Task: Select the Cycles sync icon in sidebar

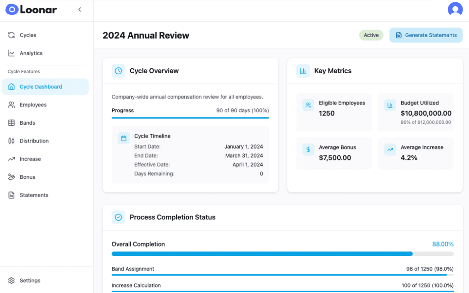Action: [11, 35]
